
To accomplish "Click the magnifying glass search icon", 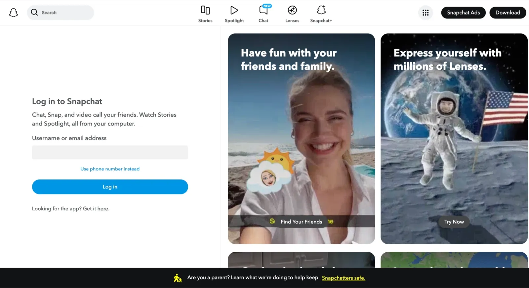I will (34, 12).
